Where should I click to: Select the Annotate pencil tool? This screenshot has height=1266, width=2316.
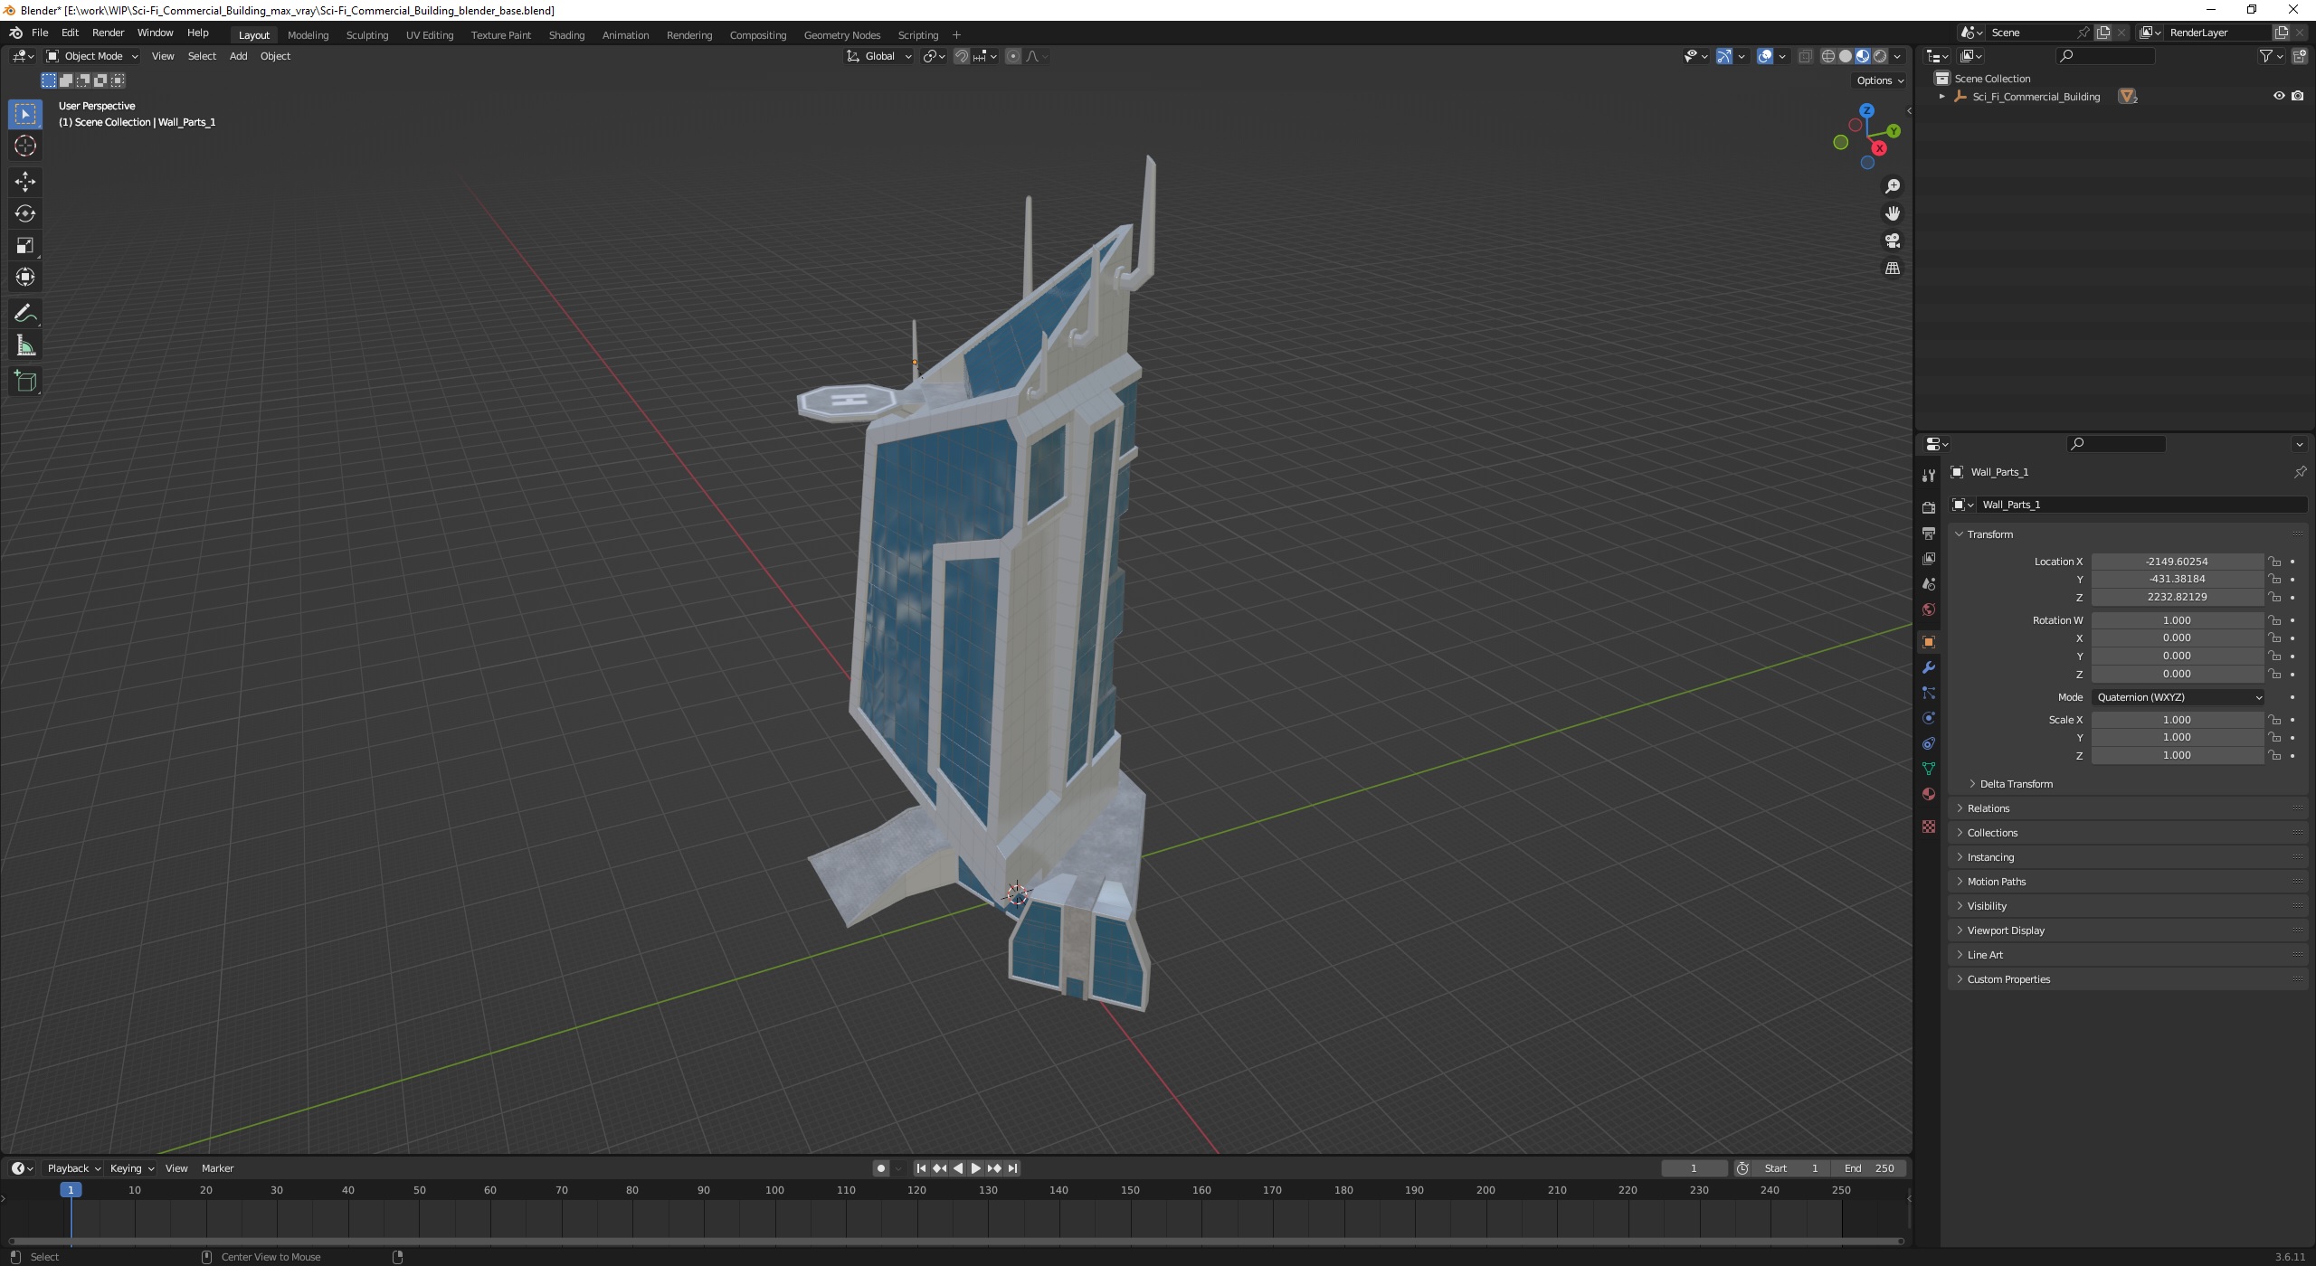[x=25, y=314]
